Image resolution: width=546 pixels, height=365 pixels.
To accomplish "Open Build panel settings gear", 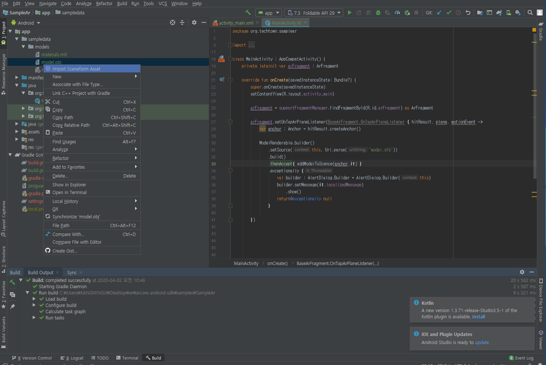I will [522, 272].
